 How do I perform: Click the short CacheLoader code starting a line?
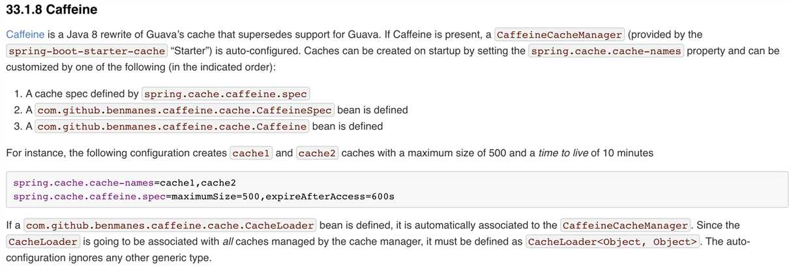pyautogui.click(x=43, y=242)
